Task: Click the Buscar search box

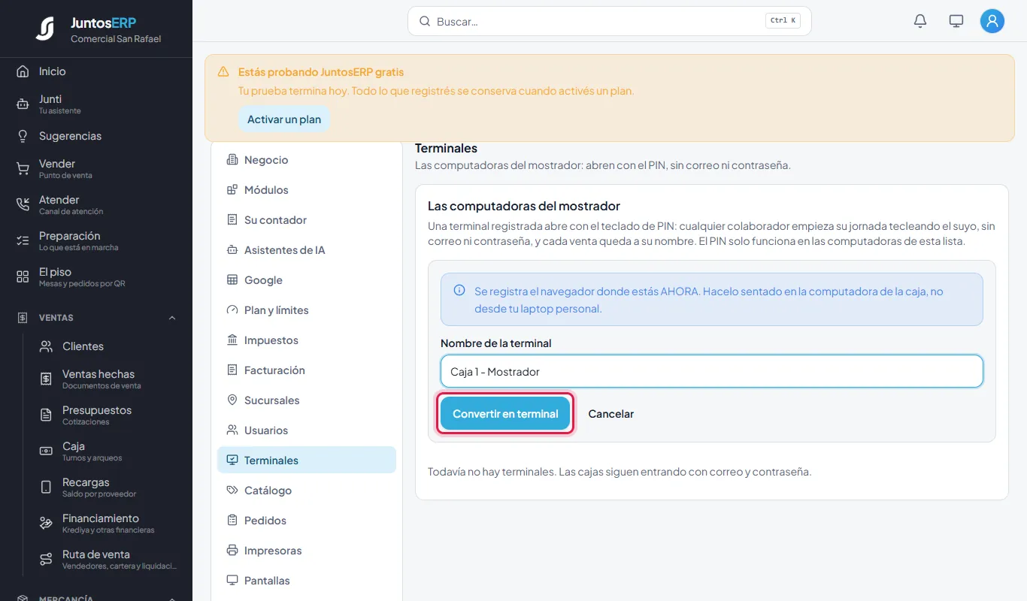Action: coord(610,21)
